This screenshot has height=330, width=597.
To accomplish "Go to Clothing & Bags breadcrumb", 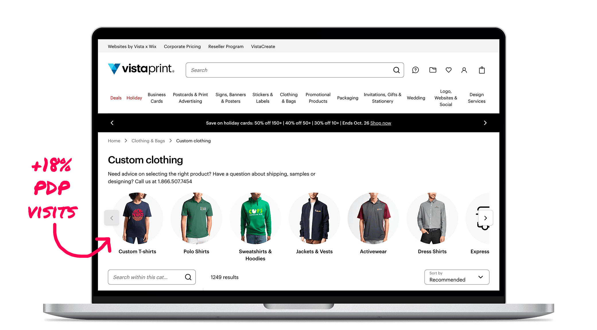I will 148,141.
